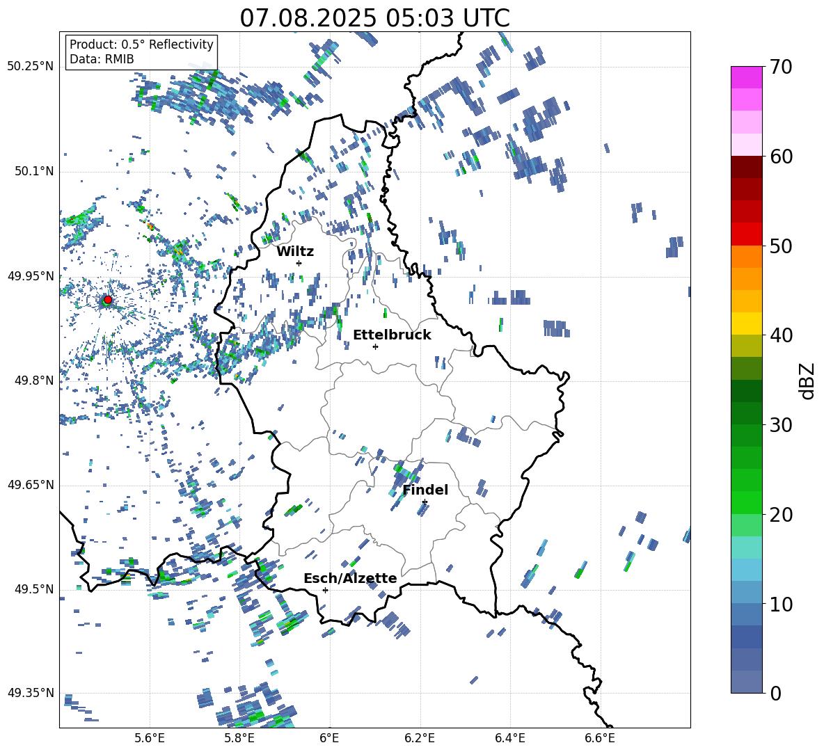
Task: Click the 49.8°N latitude label
Action: [33, 381]
